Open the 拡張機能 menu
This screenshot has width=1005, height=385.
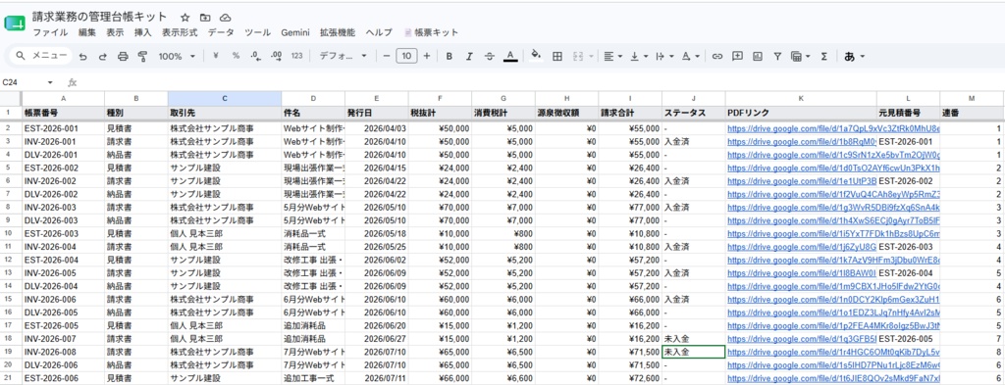coord(338,32)
